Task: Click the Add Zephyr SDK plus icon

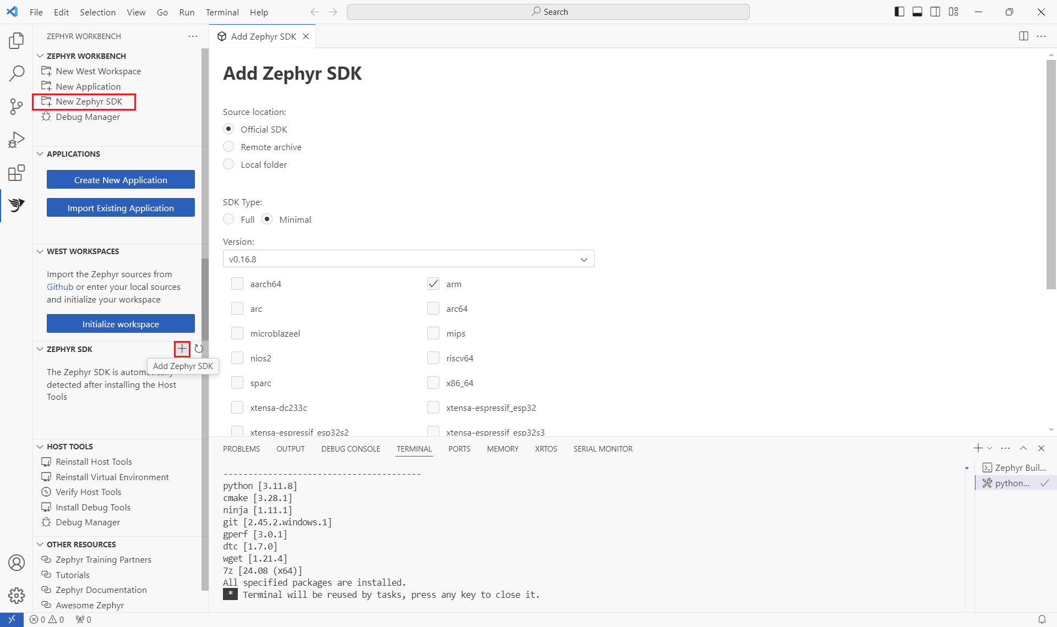Action: coord(182,349)
